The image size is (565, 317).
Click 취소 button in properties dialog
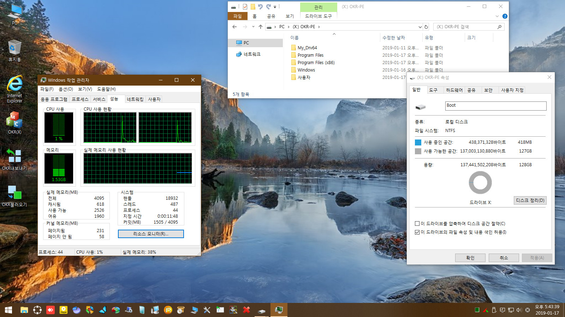[504, 258]
